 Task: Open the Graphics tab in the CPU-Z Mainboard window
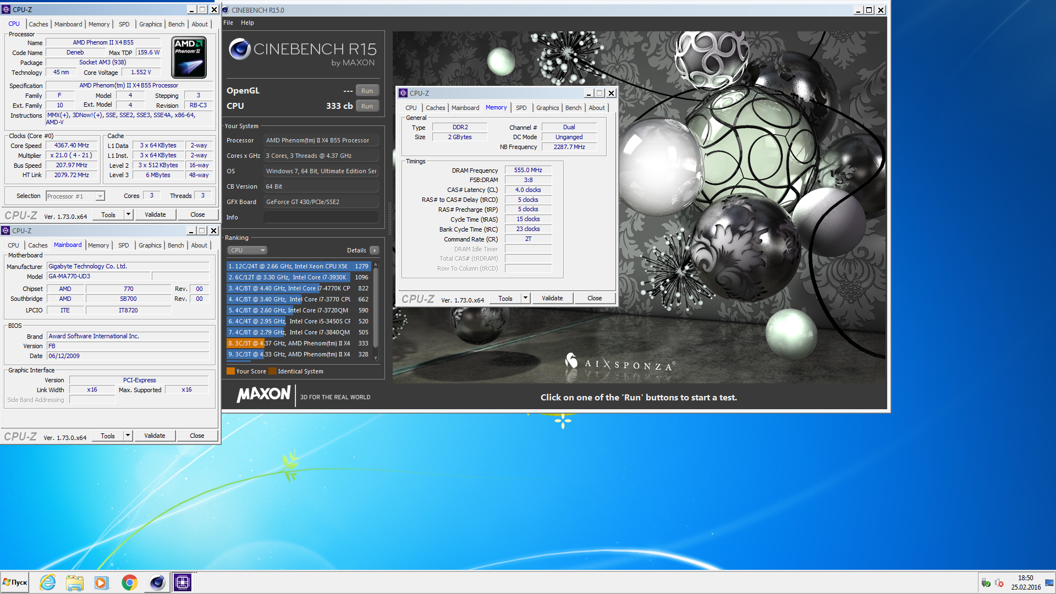(x=150, y=245)
